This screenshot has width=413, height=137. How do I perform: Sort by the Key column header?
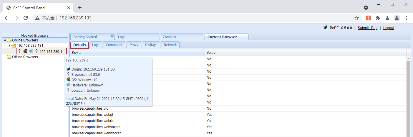[x=137, y=53]
